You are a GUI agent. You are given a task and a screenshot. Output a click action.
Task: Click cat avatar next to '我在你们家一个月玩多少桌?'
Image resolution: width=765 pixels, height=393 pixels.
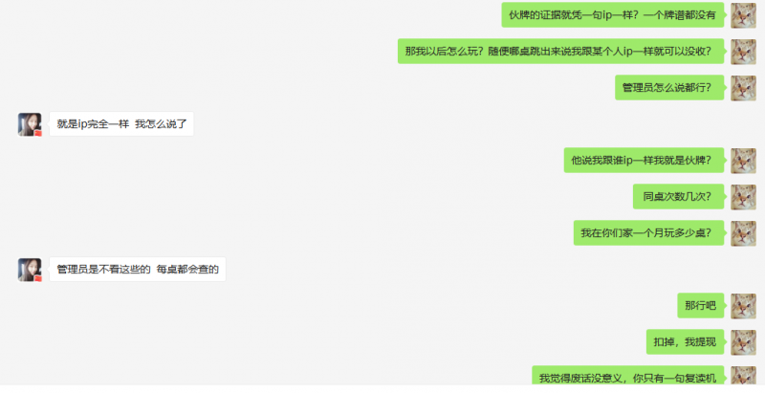pos(743,233)
